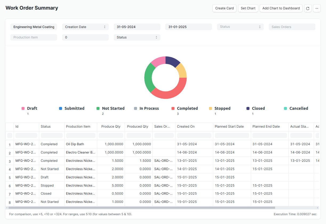The width and height of the screenshot is (326, 224).
Task: Click the scrollbar right arrow
Action: click(317, 208)
